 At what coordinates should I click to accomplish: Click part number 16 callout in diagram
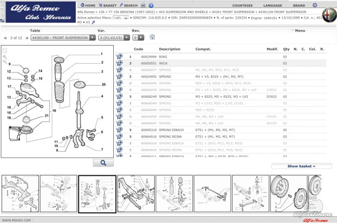[54, 110]
